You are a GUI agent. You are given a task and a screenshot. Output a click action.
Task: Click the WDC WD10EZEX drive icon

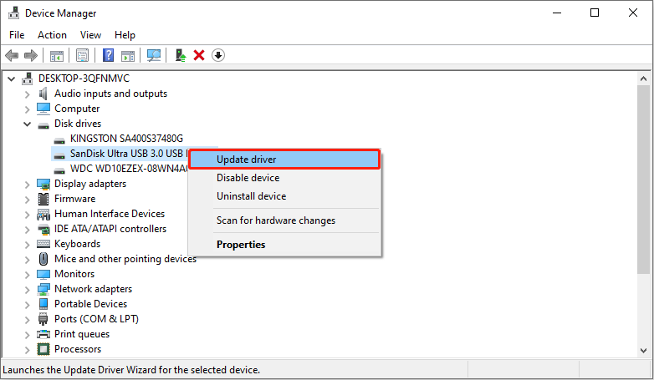[x=59, y=170]
